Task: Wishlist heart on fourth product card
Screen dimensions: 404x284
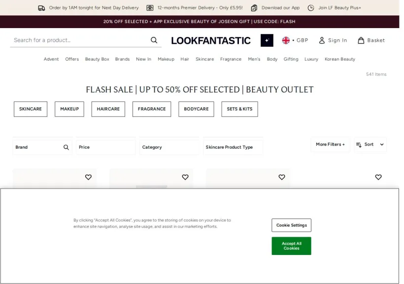Action: click(378, 177)
